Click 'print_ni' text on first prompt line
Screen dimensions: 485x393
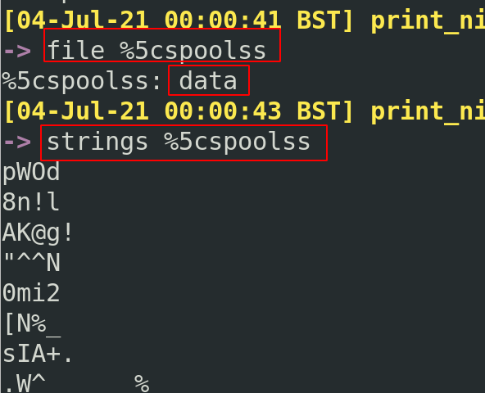click(x=428, y=21)
